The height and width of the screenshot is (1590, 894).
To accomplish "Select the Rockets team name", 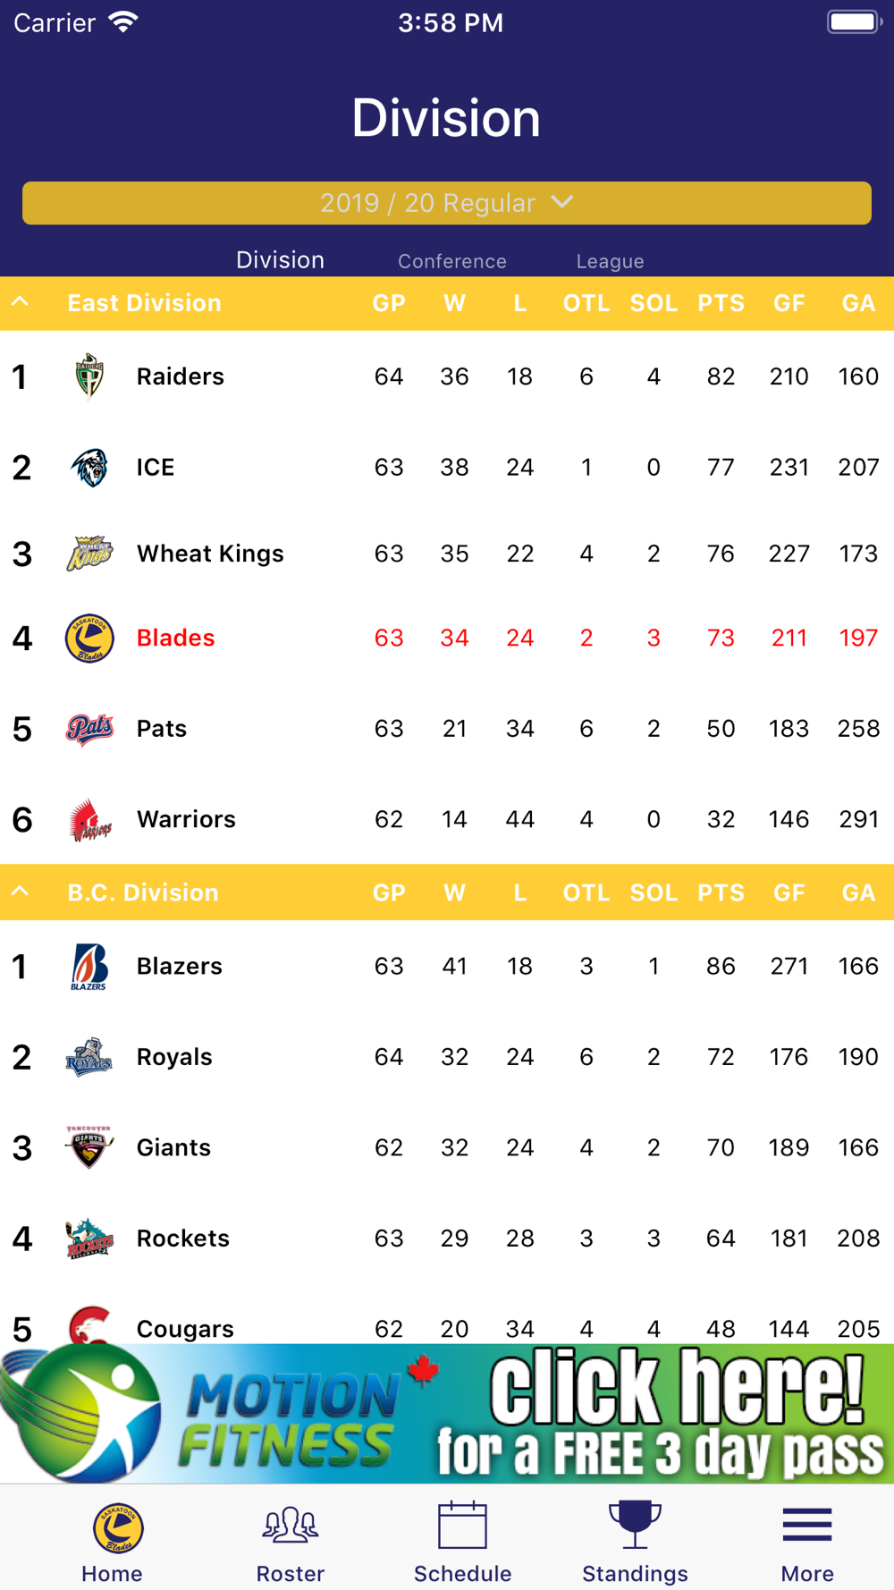I will (183, 1238).
